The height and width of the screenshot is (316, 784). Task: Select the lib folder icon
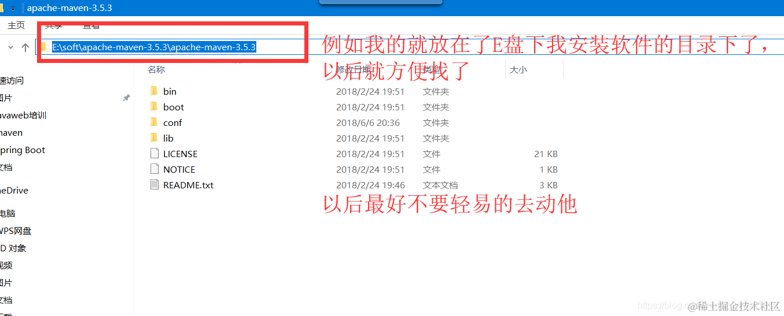pyautogui.click(x=154, y=138)
